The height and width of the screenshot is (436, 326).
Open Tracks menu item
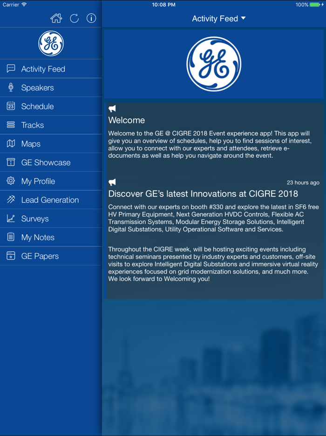(x=51, y=125)
